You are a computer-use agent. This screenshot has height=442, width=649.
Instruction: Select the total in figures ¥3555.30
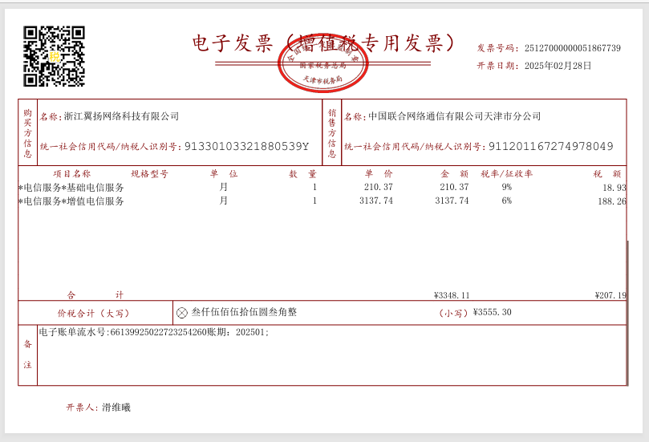point(492,313)
